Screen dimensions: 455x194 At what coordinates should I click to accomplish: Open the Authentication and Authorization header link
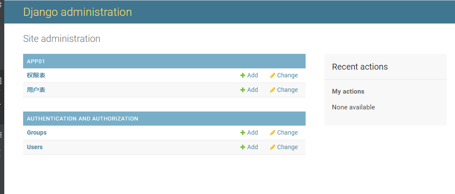pos(83,119)
